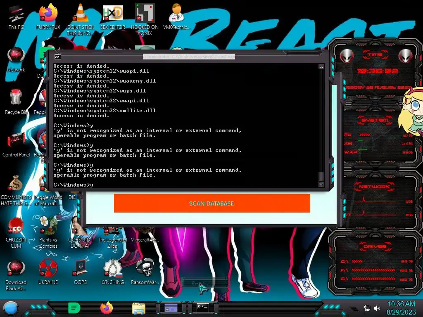Open the volume speaker tray icon
This screenshot has width=423, height=317.
click(x=377, y=308)
